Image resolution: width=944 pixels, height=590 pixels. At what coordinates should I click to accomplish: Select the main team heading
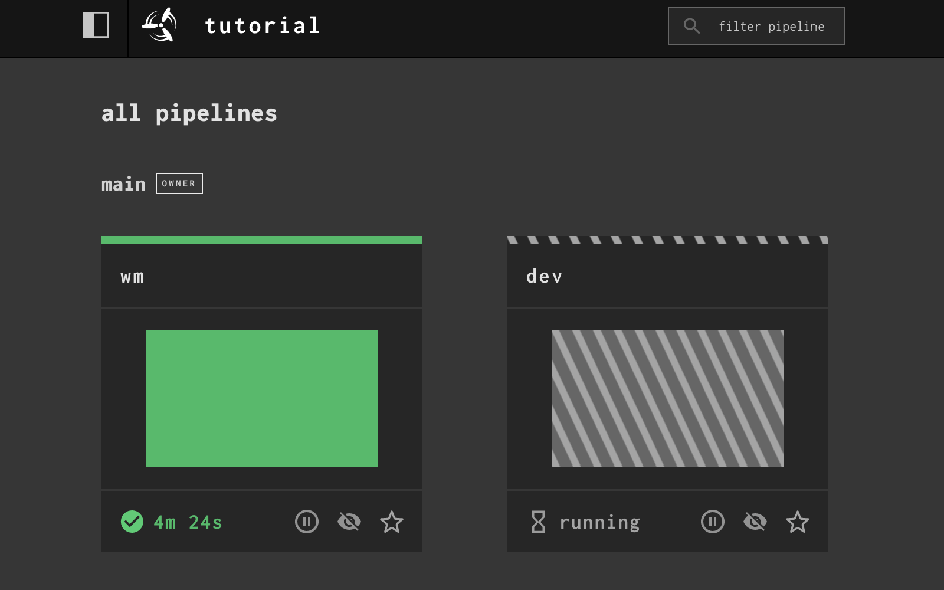(124, 183)
